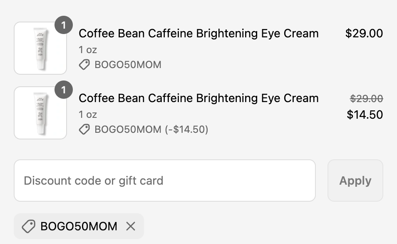
Task: Click the BOGO50MOM text in applied chip
Action: point(79,226)
